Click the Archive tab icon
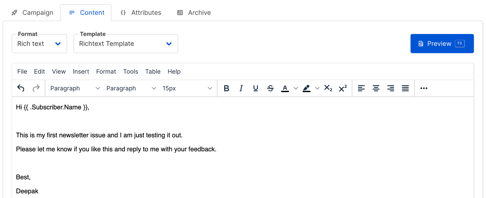 click(x=180, y=13)
